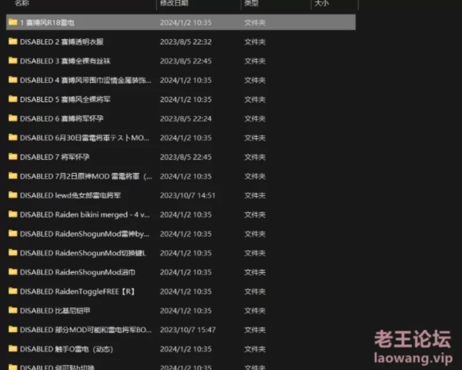Click folder icon of 'DISABLED RaidenShogunMod切换键L'

tap(13, 253)
